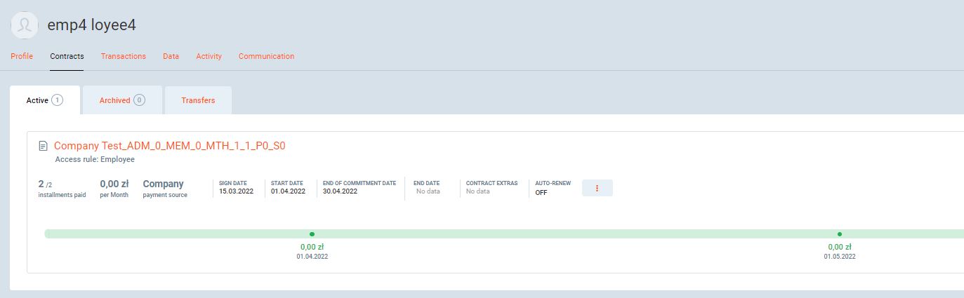The width and height of the screenshot is (964, 298).
Task: Click green payment dot for 01.05.2022
Action: [839, 234]
